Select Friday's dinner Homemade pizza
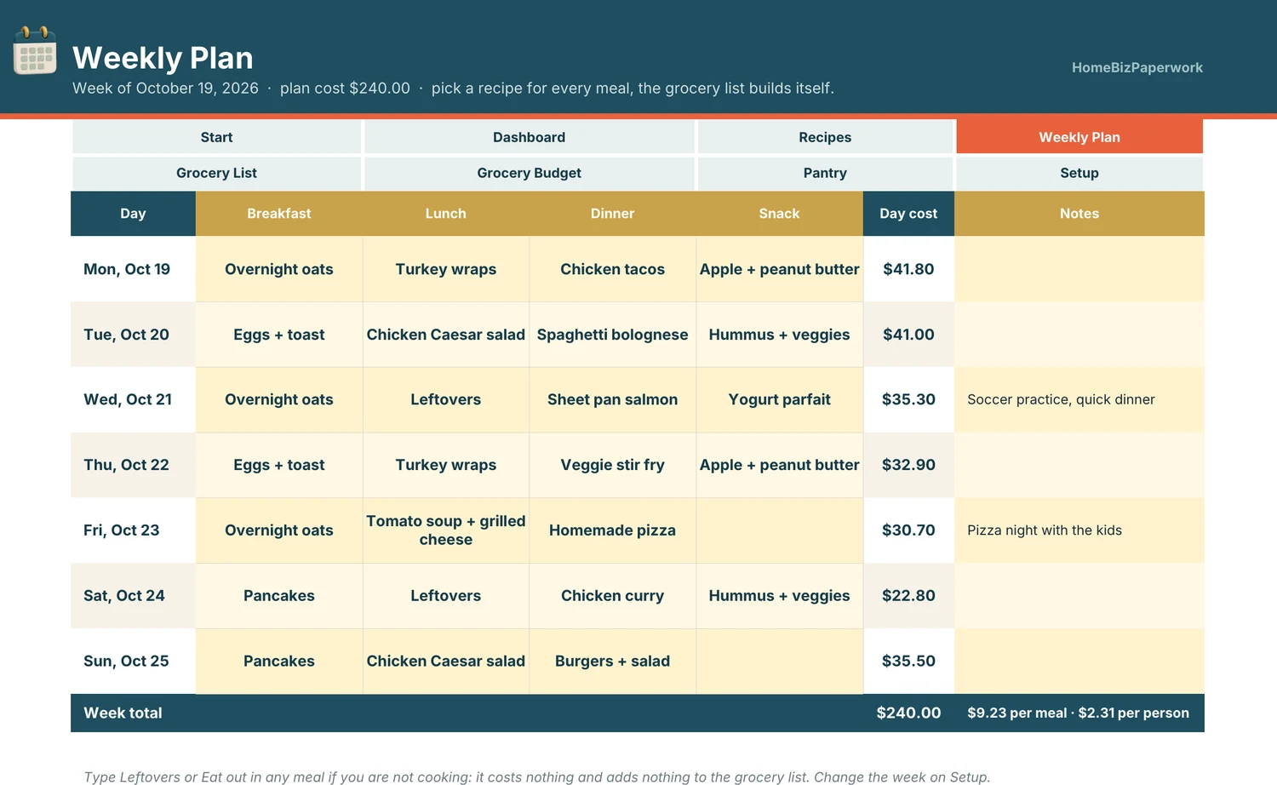Screen dimensions: 1277x785 tap(613, 530)
